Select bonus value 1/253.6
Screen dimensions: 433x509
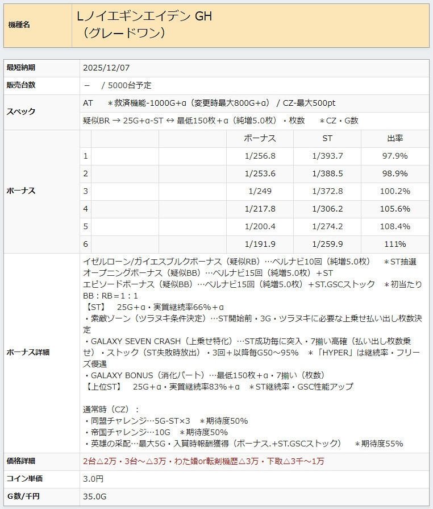(260, 173)
